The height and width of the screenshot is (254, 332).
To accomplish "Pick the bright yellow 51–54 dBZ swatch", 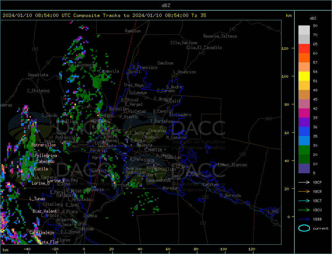I will pos(304,76).
